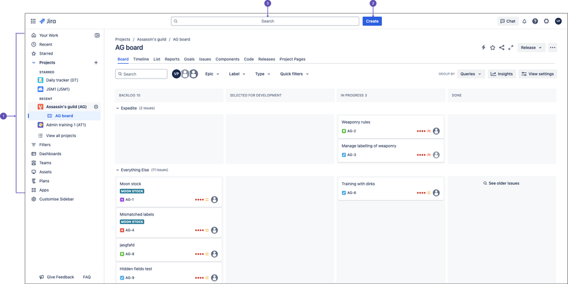This screenshot has height=284, width=568.
Task: Enter full screen with the expand icon
Action: 511,48
